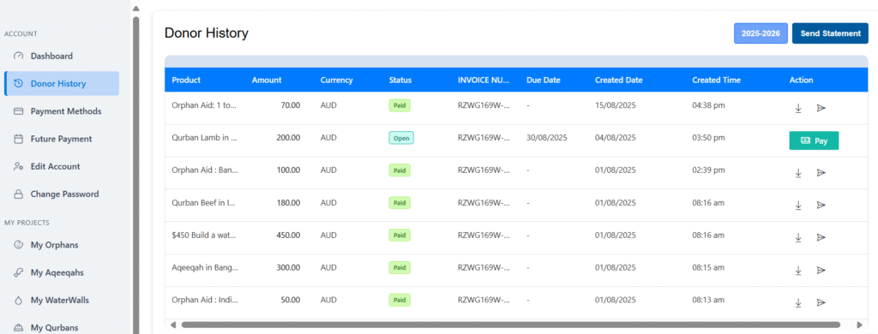The width and height of the screenshot is (878, 334).
Task: Click the Aqeeqah in Bang... product cell
Action: click(205, 267)
